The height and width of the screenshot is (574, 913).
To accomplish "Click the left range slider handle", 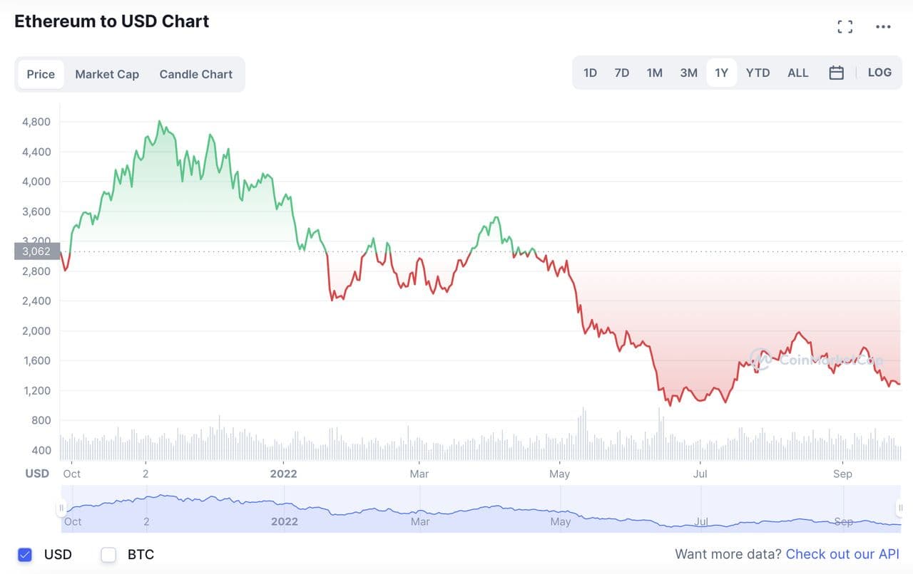I will coord(61,508).
